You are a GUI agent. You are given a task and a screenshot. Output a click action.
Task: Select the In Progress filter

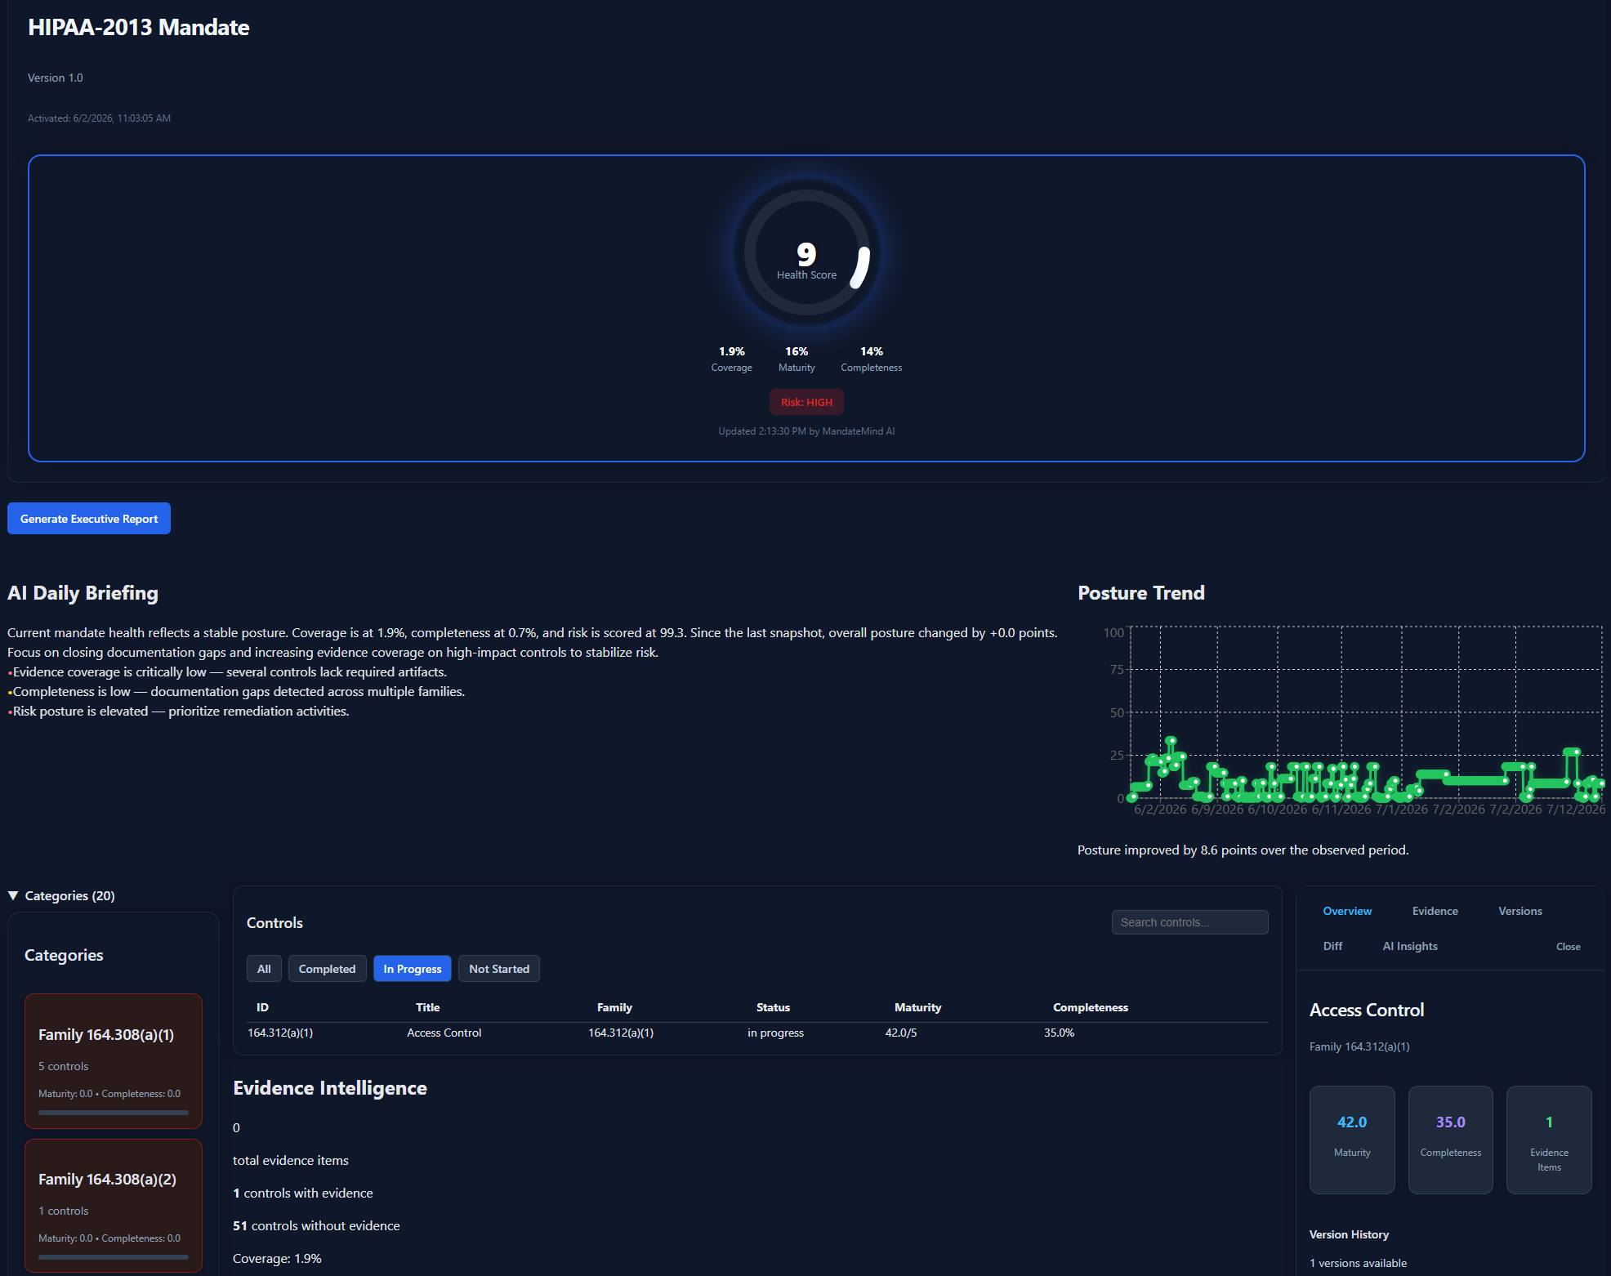413,969
